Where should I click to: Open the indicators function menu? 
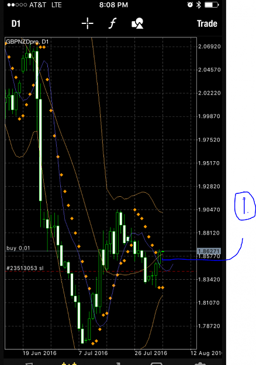coord(112,23)
